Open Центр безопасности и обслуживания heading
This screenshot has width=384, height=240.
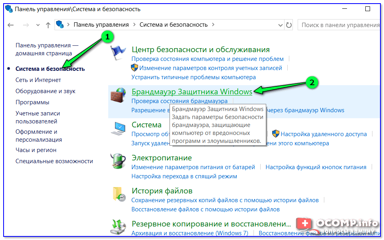click(x=201, y=49)
